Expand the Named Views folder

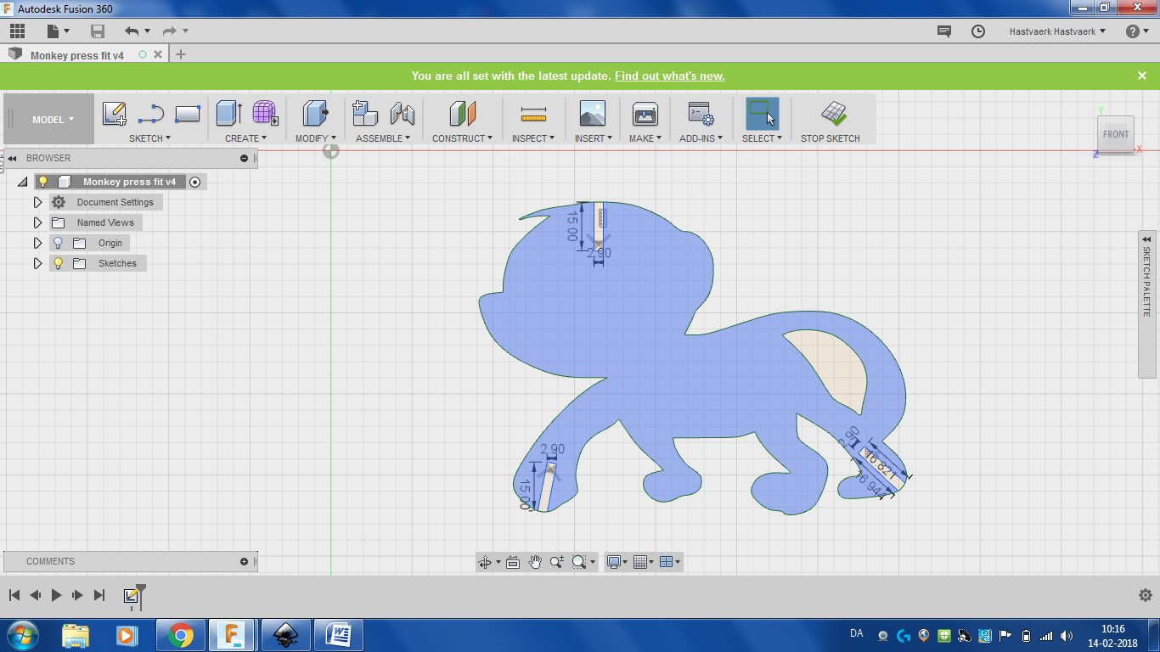(x=37, y=222)
